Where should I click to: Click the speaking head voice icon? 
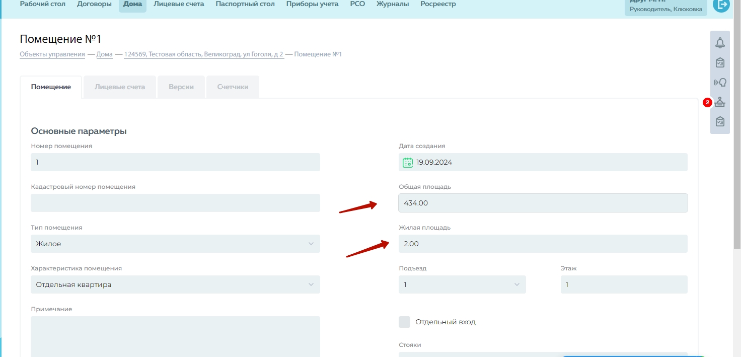click(720, 82)
